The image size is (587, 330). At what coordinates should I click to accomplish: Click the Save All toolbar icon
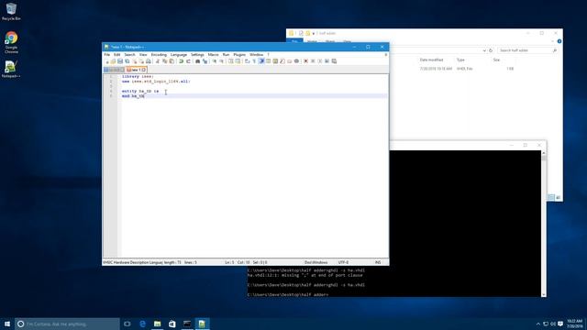pos(127,61)
